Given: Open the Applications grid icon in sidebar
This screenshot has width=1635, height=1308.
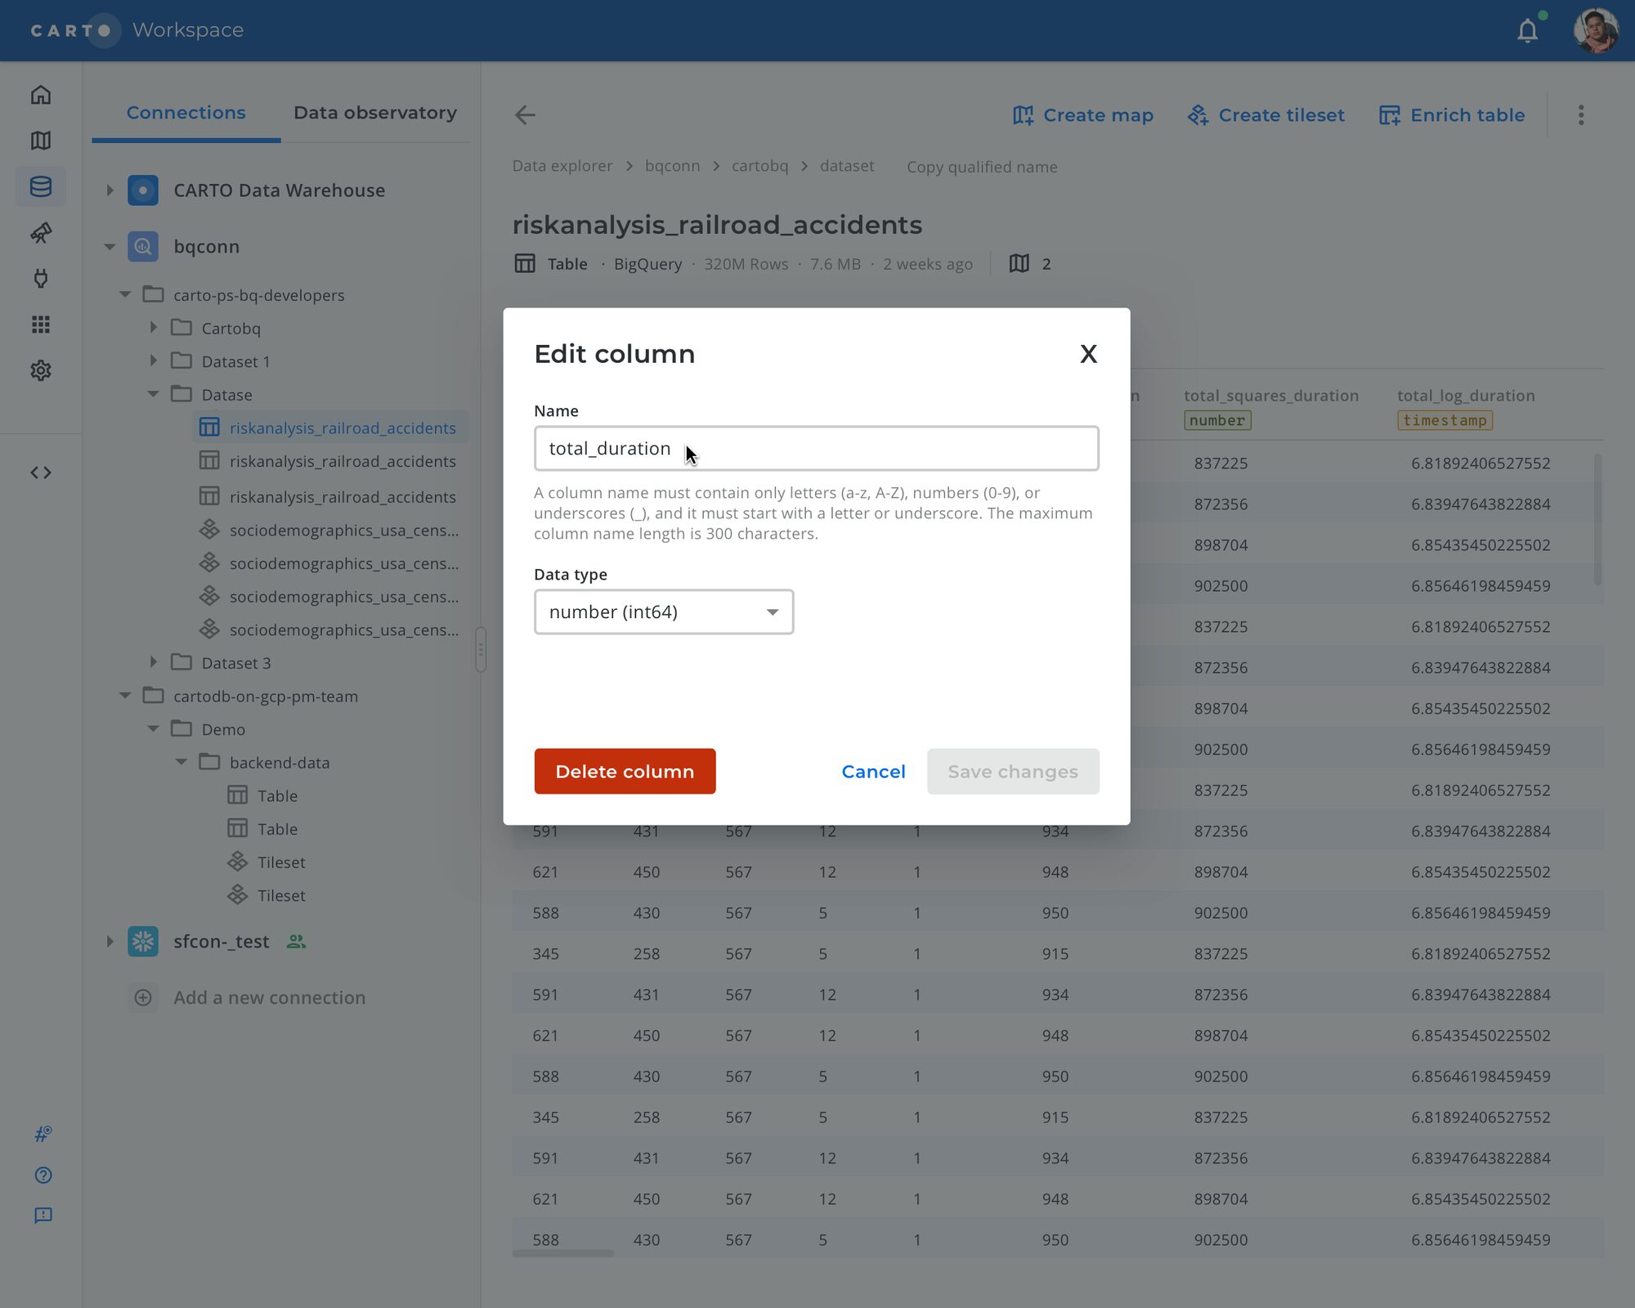Looking at the screenshot, I should (41, 325).
